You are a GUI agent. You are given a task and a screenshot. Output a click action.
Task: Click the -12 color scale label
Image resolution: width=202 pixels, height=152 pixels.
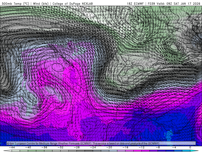(x=142, y=147)
